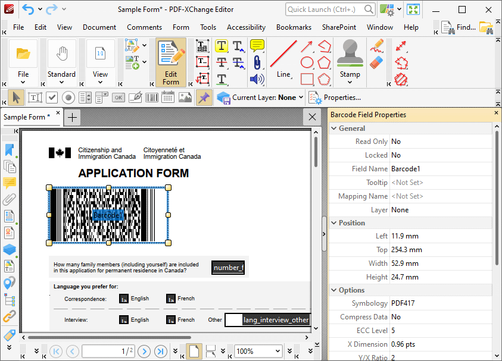The width and height of the screenshot is (502, 361).
Task: Collapse the Position properties section
Action: pyautogui.click(x=334, y=223)
